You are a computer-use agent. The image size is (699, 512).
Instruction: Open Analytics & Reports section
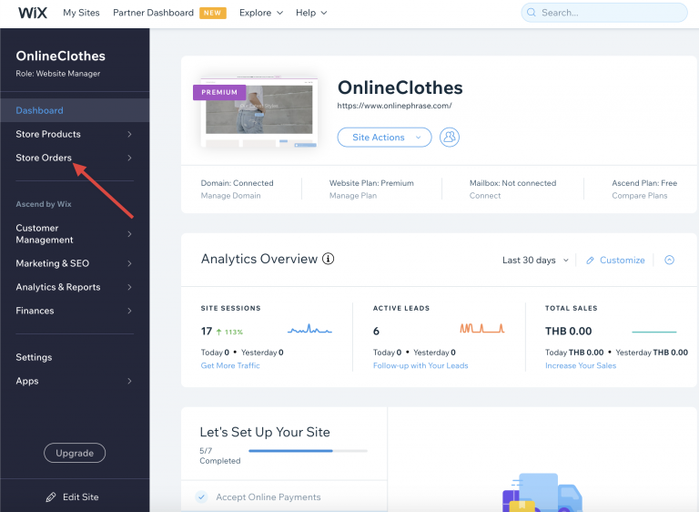point(58,287)
